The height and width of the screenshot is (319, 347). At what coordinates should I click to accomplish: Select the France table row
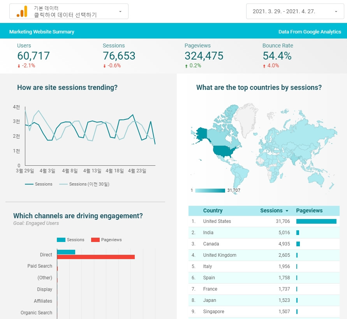[x=264, y=289]
